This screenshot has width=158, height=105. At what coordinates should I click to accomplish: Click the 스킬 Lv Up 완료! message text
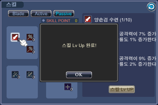tap(79, 45)
